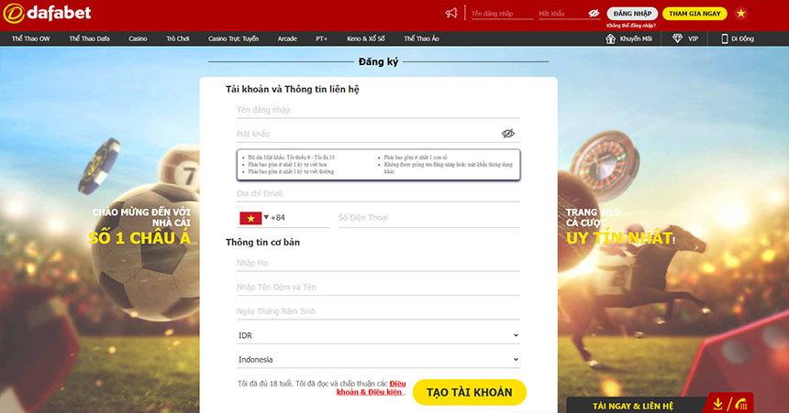Open the Casino Trực Tuyến menu
The width and height of the screenshot is (789, 413).
tap(233, 39)
